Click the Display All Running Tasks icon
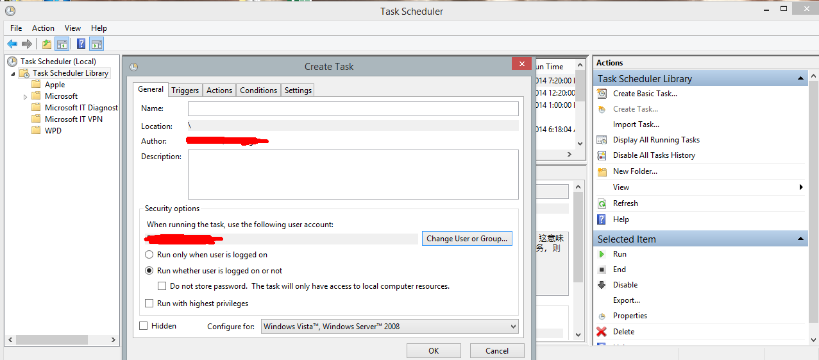The height and width of the screenshot is (360, 819). pyautogui.click(x=602, y=140)
